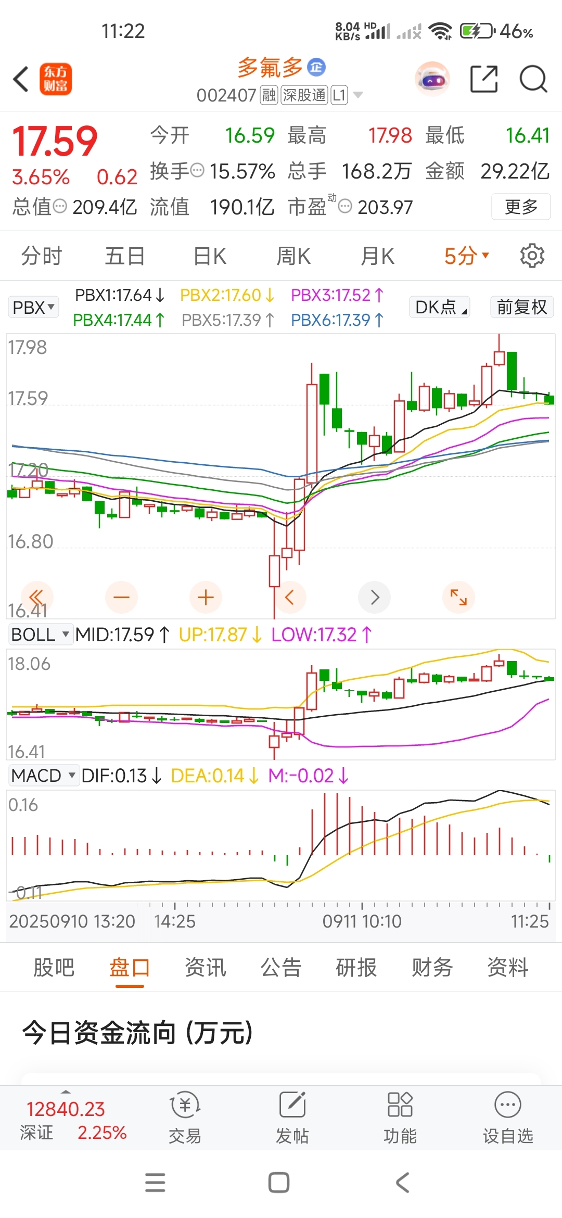
Task: Tap the share/export icon
Action: 484,79
